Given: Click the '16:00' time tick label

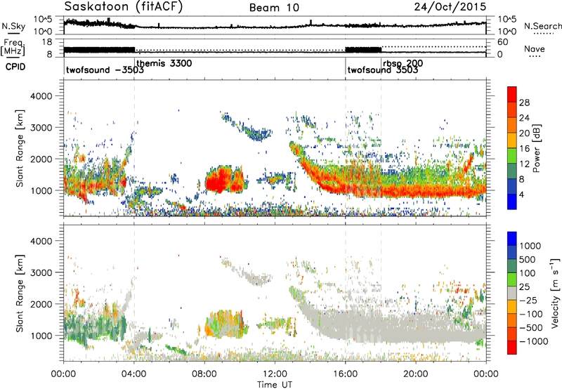Looking at the screenshot, I should pyautogui.click(x=345, y=374).
